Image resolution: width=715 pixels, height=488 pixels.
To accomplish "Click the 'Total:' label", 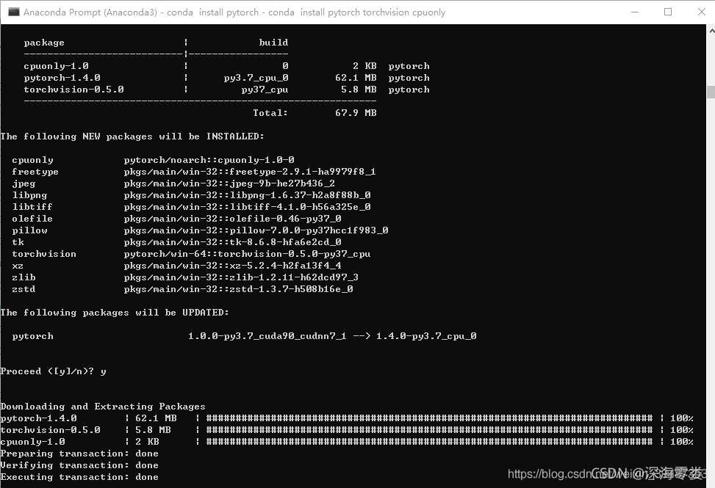I will pos(270,113).
